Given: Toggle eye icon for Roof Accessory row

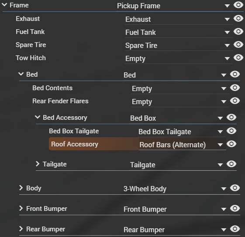Looking at the screenshot, I should tap(231, 144).
